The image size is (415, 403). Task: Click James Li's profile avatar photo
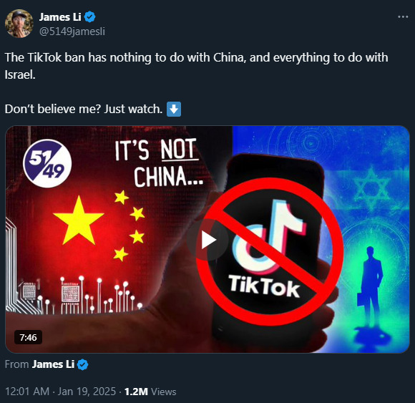pos(19,24)
